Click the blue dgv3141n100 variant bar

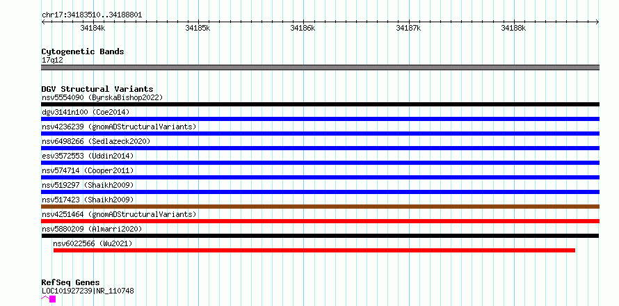[320, 119]
